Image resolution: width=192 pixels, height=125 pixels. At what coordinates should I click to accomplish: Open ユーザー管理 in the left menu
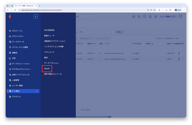pyautogui.click(x=16, y=86)
